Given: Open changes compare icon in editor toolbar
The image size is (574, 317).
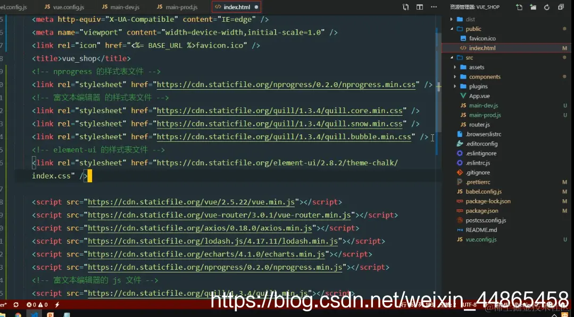Looking at the screenshot, I should [x=405, y=7].
